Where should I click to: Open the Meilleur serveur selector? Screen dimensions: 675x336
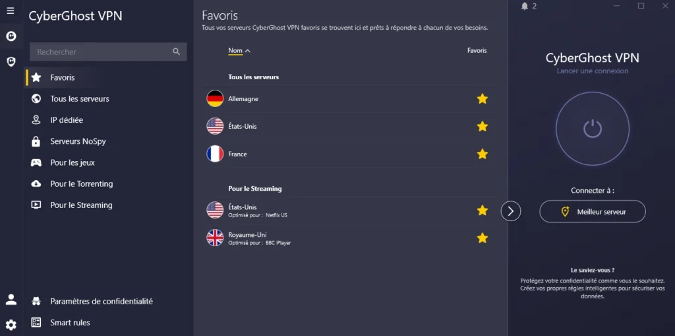592,212
